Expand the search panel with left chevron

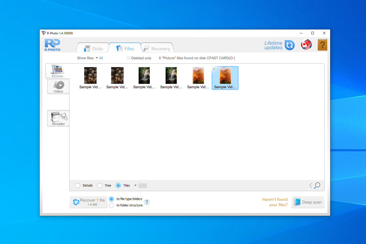pos(311,186)
